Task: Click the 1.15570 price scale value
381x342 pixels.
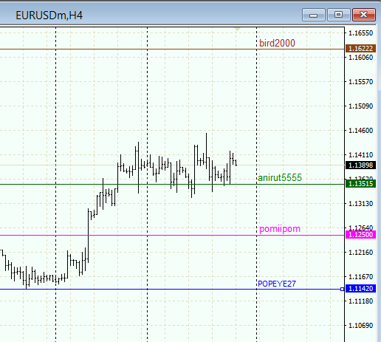Action: [361, 82]
